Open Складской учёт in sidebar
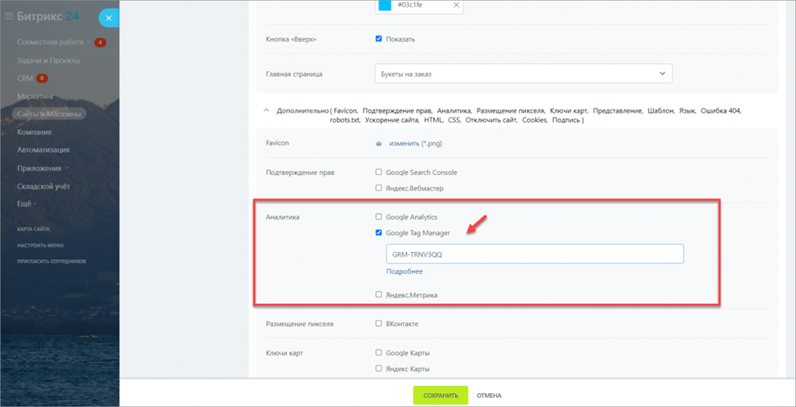Screen dimensions: 796x407 click(43, 186)
